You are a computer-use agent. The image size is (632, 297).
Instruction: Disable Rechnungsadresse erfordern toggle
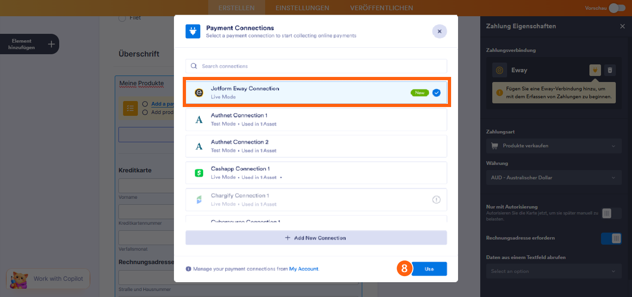[x=611, y=238]
